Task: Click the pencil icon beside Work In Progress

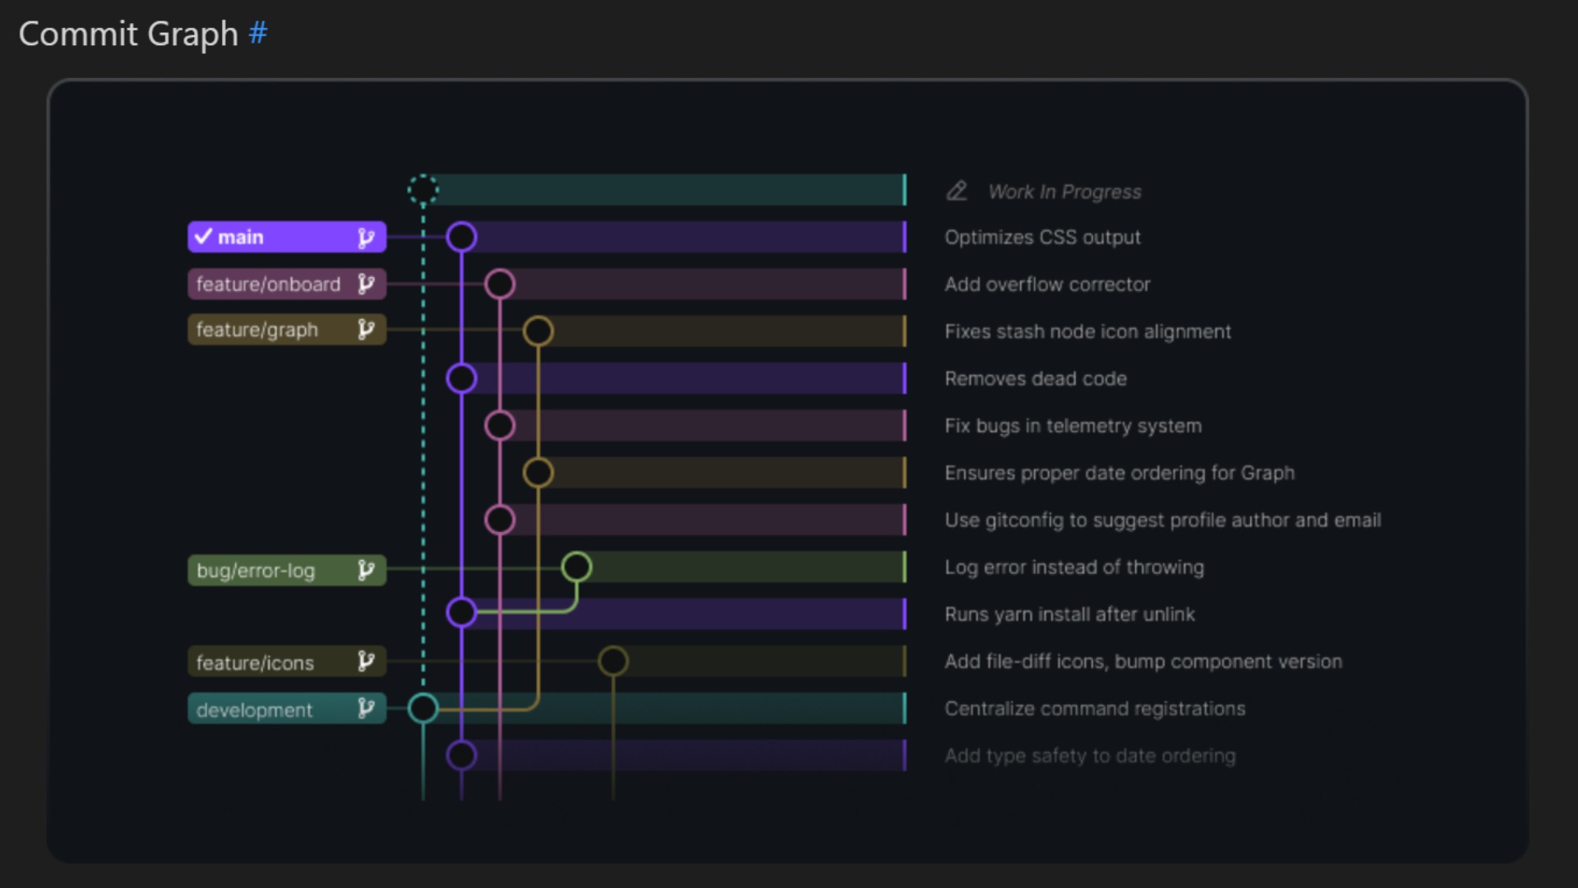Action: pyautogui.click(x=957, y=190)
